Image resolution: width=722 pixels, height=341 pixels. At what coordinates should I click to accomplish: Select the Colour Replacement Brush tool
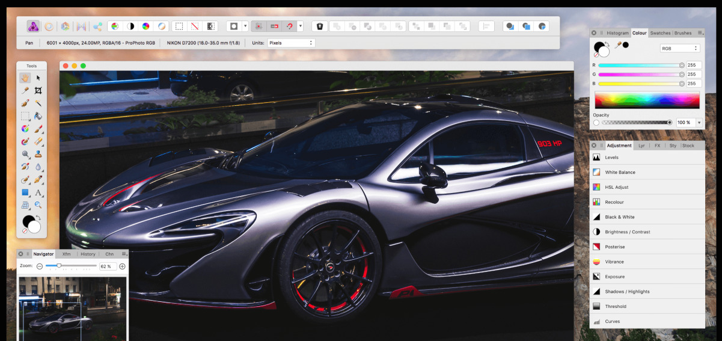click(x=25, y=142)
